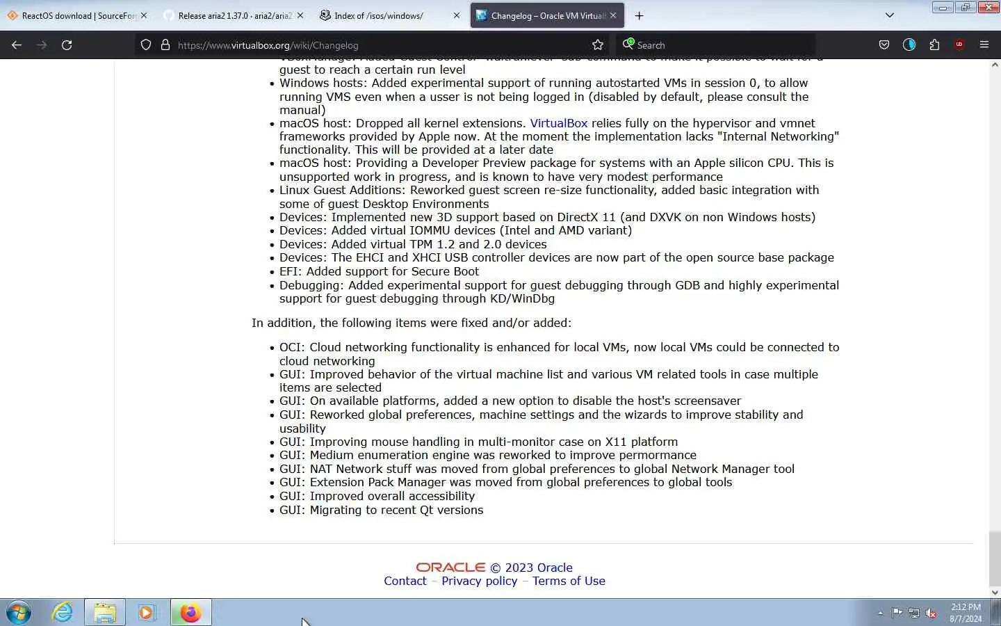The height and width of the screenshot is (626, 1001).
Task: Click 'Devices: Added virtual TPM 1.2 and 2.0 devices'
Action: (x=413, y=244)
